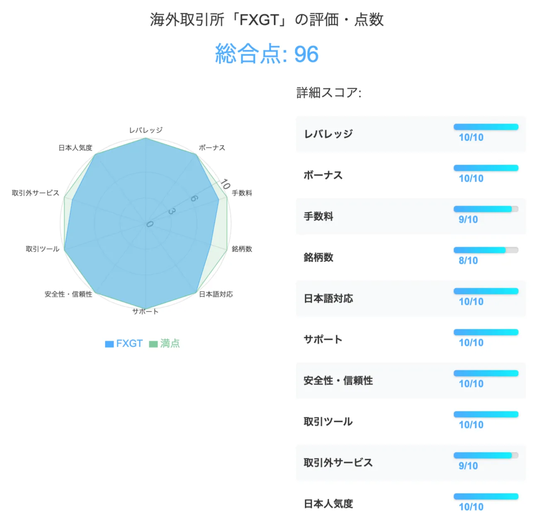Viewport: 534px width, 523px height.
Task: Click the radar chart axis label サポート
Action: tap(146, 311)
